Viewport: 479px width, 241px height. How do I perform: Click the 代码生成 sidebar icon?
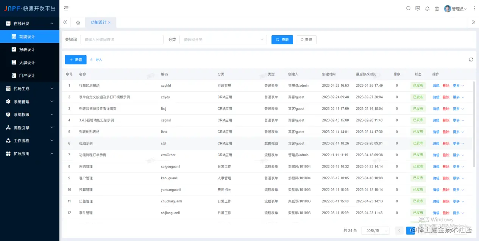pos(8,89)
